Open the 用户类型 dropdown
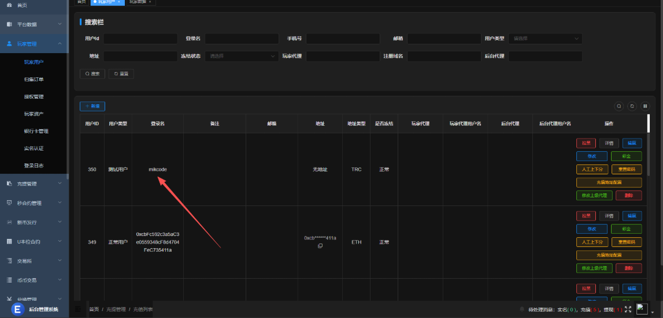 (x=545, y=39)
